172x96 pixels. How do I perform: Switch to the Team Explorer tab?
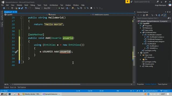coord(163,84)
